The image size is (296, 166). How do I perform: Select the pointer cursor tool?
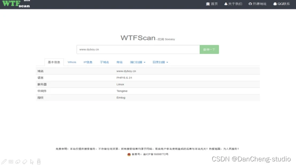pos(32,162)
